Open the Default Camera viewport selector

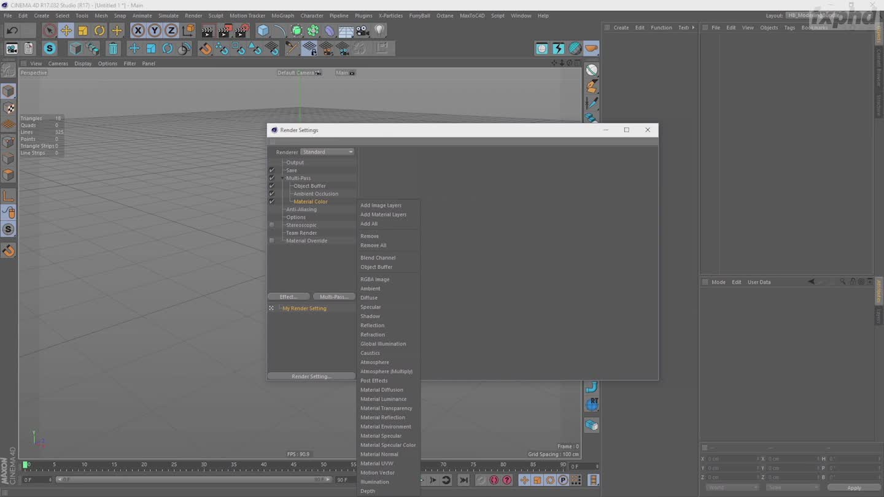298,73
